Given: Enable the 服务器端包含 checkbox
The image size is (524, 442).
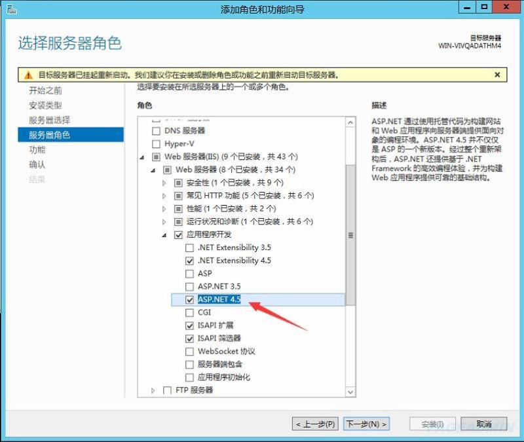Looking at the screenshot, I should (189, 365).
